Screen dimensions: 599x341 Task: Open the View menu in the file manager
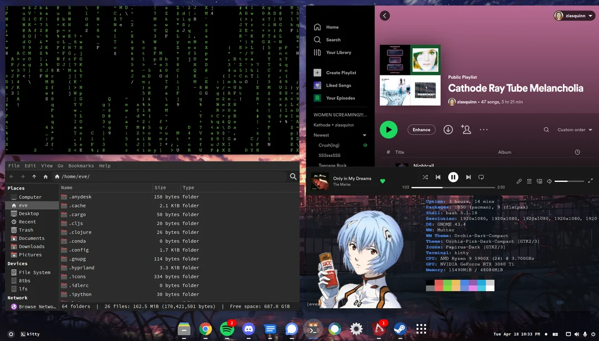point(47,165)
